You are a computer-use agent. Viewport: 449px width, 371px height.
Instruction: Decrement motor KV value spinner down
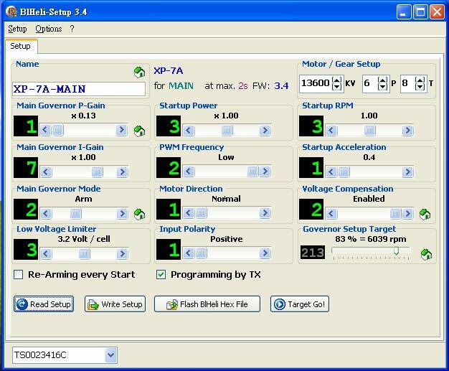pos(337,87)
